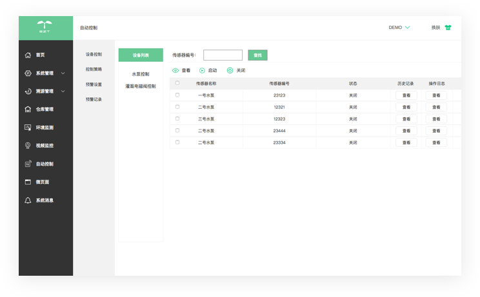
Task: Click the warehouse icon for 仓库管理
Action: click(x=28, y=110)
